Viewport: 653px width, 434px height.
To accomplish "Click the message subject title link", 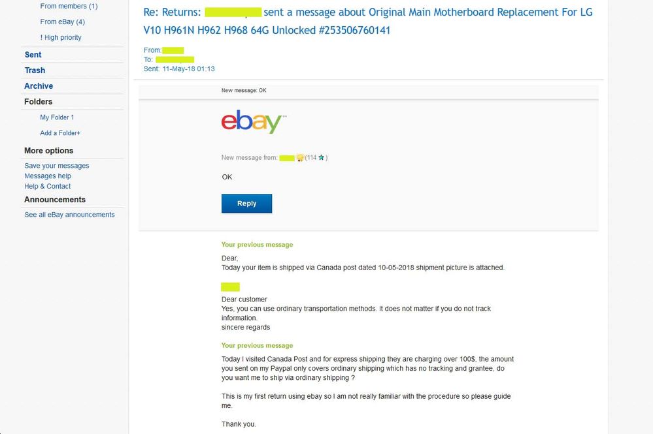I will click(368, 21).
